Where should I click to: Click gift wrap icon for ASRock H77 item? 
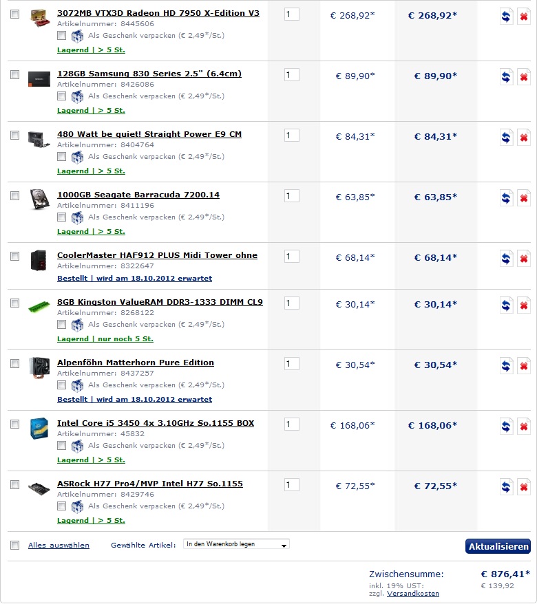[77, 506]
